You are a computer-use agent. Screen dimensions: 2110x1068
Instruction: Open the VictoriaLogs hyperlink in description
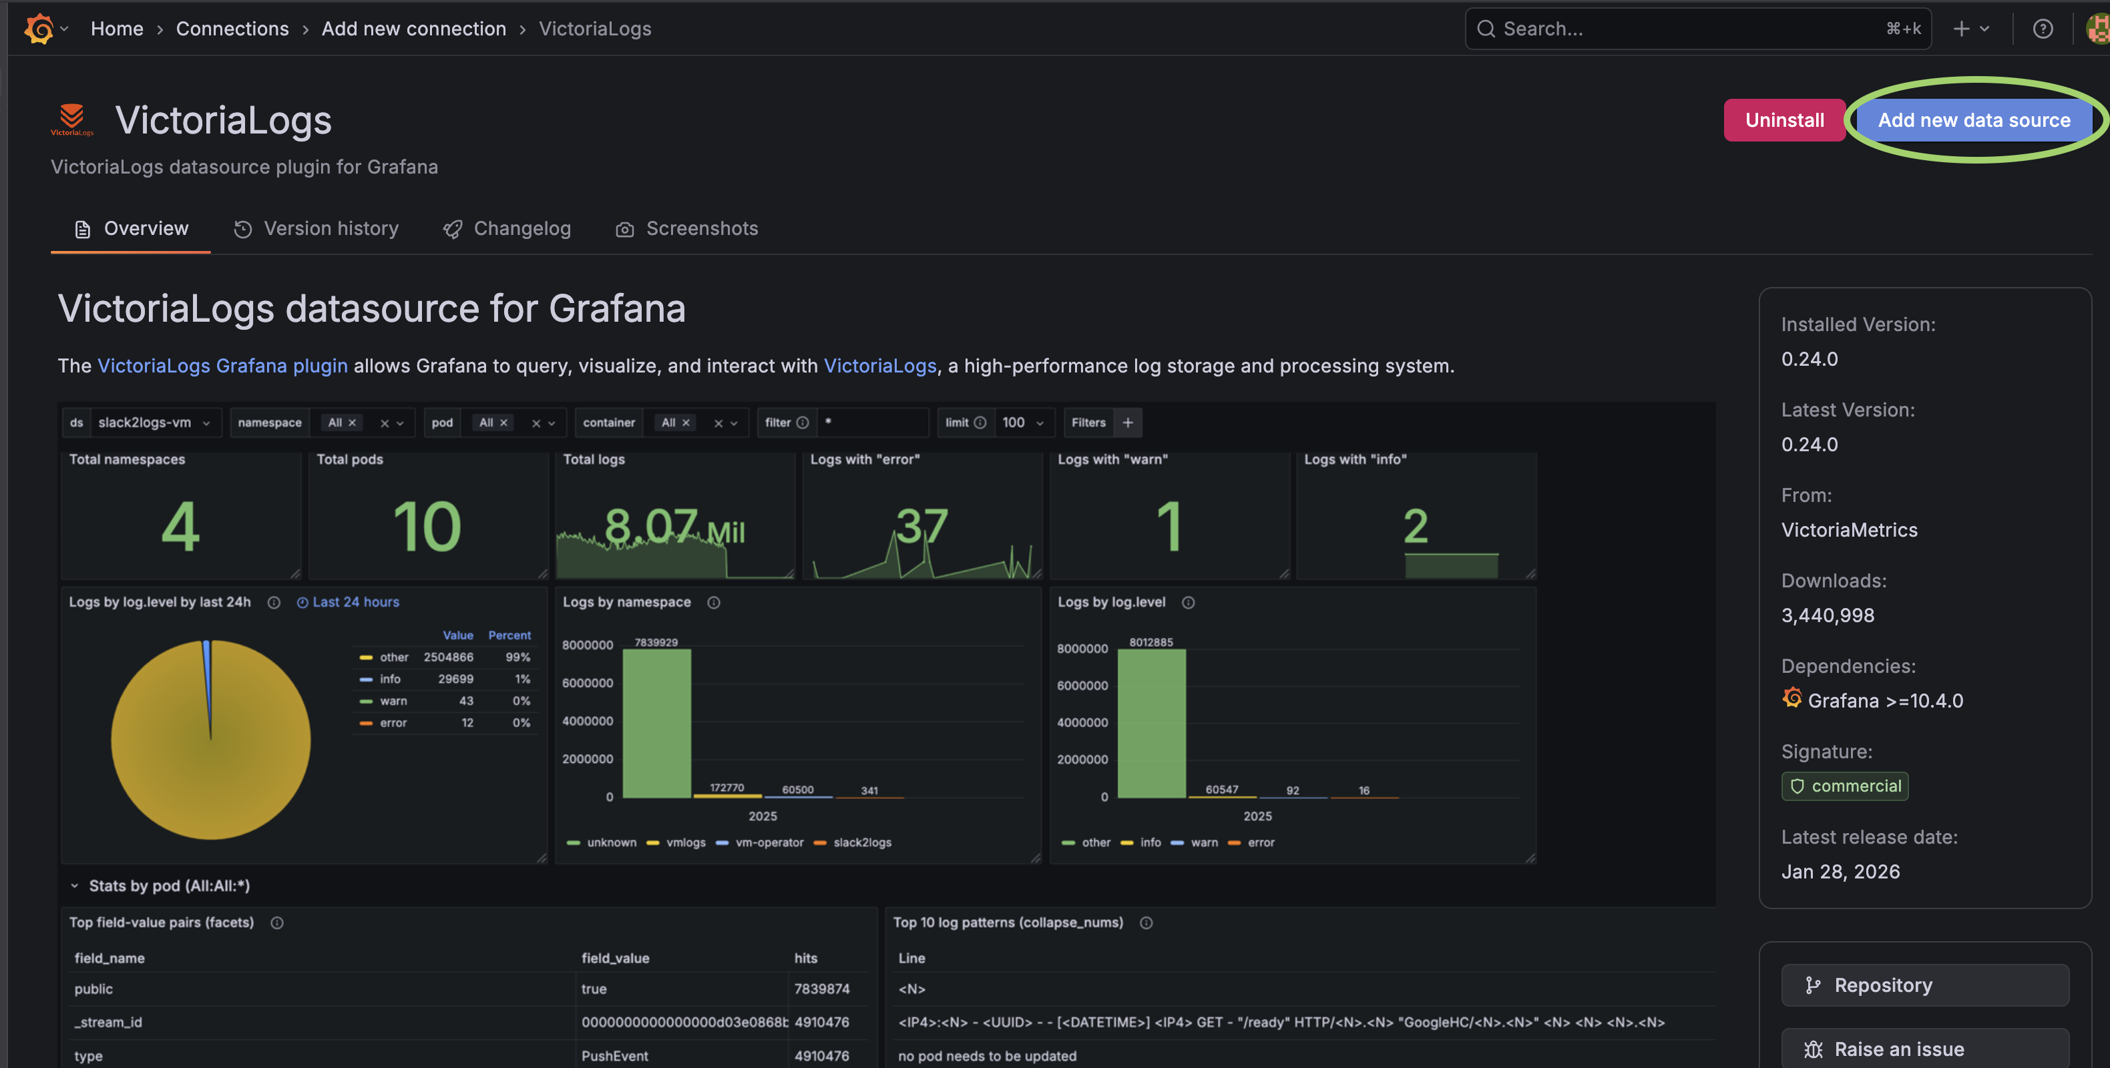click(879, 365)
